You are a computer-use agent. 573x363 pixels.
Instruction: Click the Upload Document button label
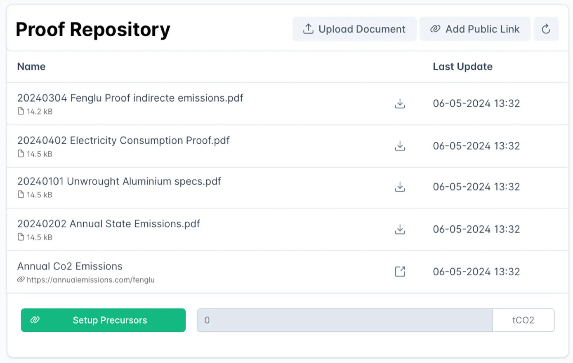coord(362,29)
